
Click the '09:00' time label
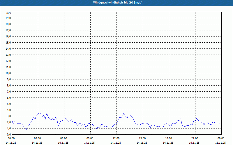pyautogui.click(x=91, y=138)
